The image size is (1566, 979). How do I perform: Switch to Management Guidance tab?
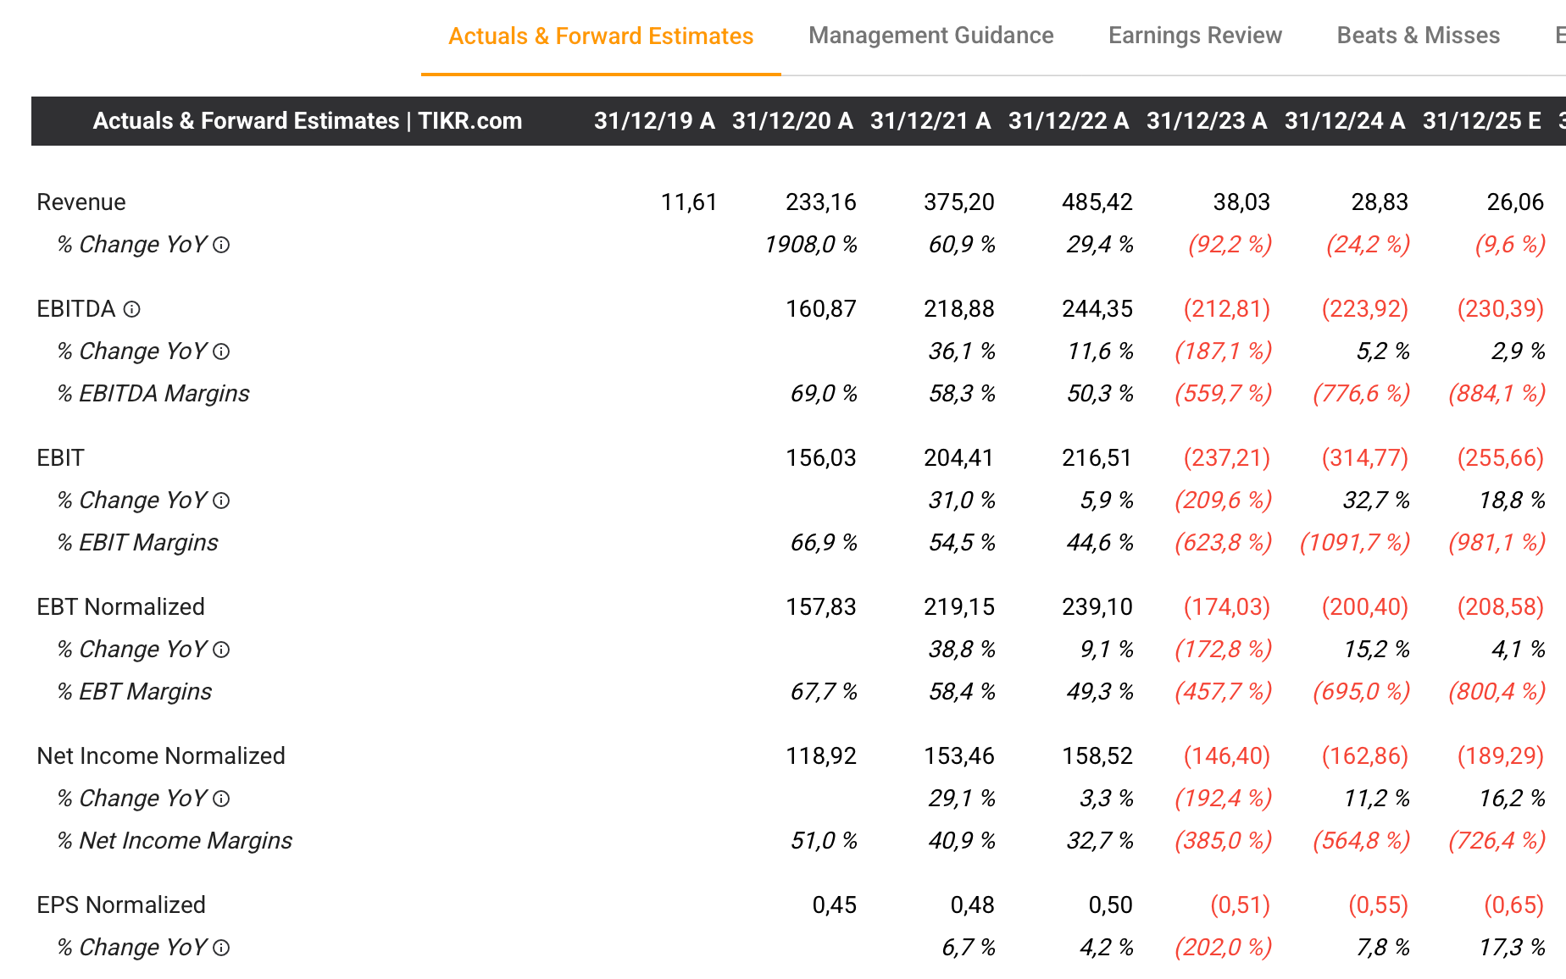931,36
